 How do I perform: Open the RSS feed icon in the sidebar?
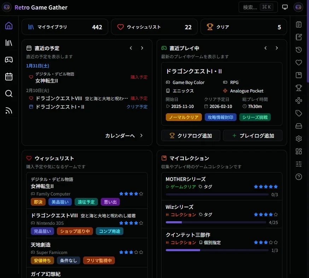point(9,110)
